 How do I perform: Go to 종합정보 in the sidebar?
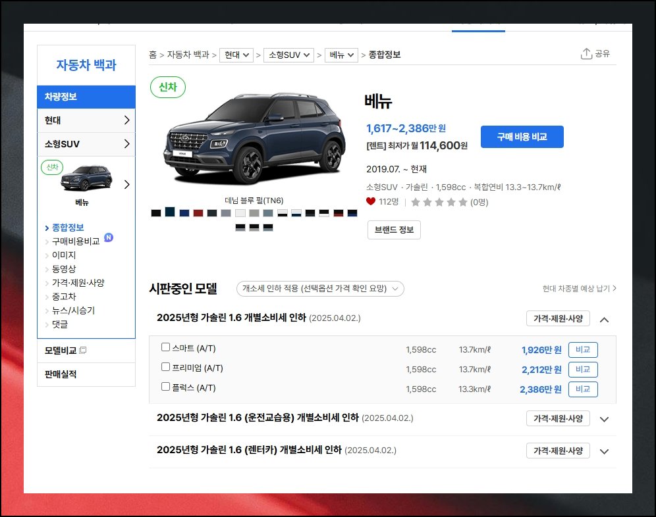pyautogui.click(x=68, y=228)
